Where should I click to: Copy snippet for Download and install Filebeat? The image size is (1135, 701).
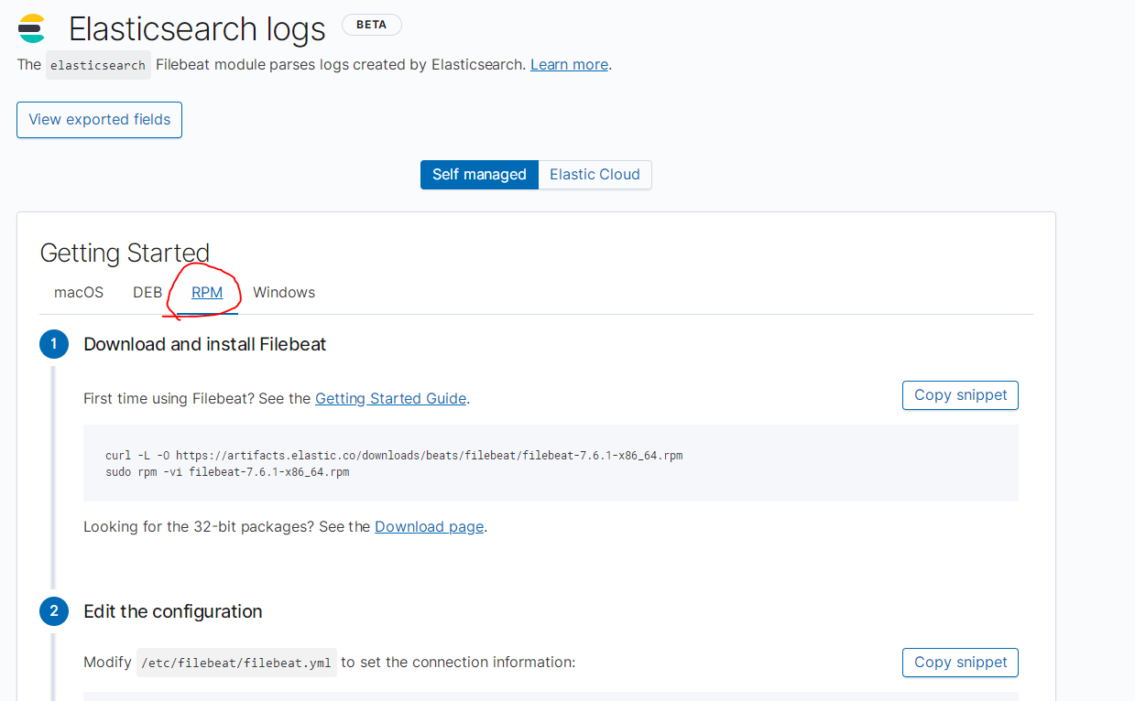tap(960, 395)
